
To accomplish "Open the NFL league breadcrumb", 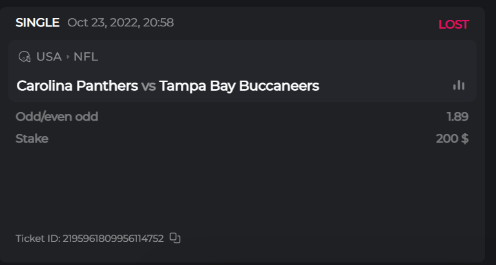I will [x=86, y=57].
